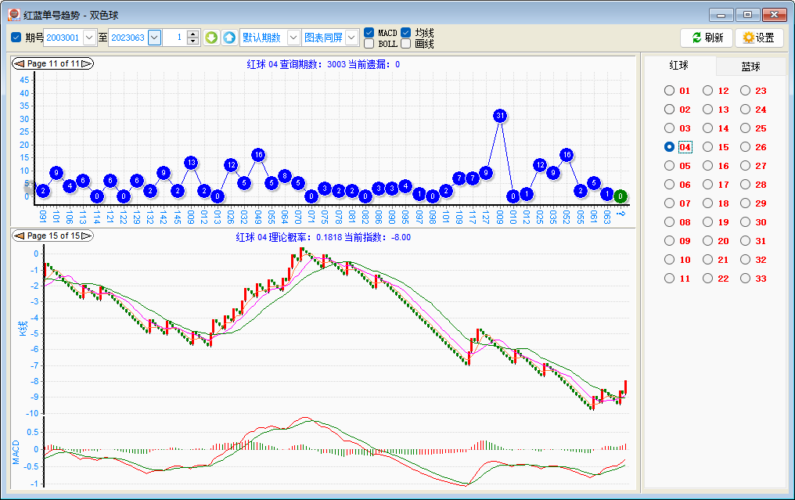The image size is (795, 500).
Task: Select red ball 07 radio
Action: [669, 203]
